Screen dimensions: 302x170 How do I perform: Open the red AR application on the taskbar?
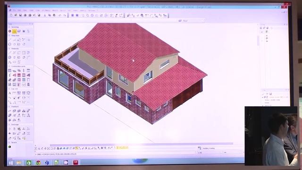coord(75,162)
